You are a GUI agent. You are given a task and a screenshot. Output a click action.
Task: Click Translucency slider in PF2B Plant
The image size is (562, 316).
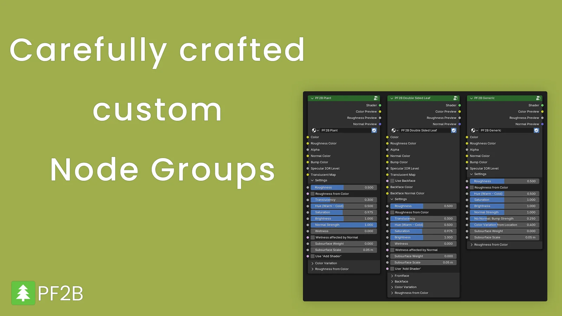coord(344,200)
